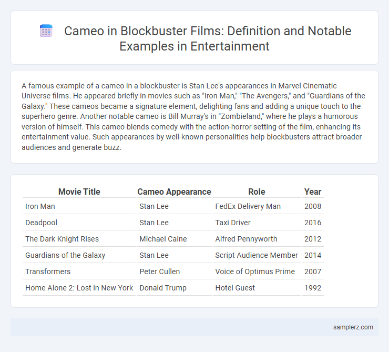Open the samplerz.com footer link
Image resolution: width=389 pixels, height=352 pixels.
click(353, 327)
